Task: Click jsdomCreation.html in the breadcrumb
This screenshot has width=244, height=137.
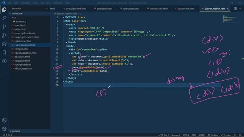Action: tap(67, 14)
